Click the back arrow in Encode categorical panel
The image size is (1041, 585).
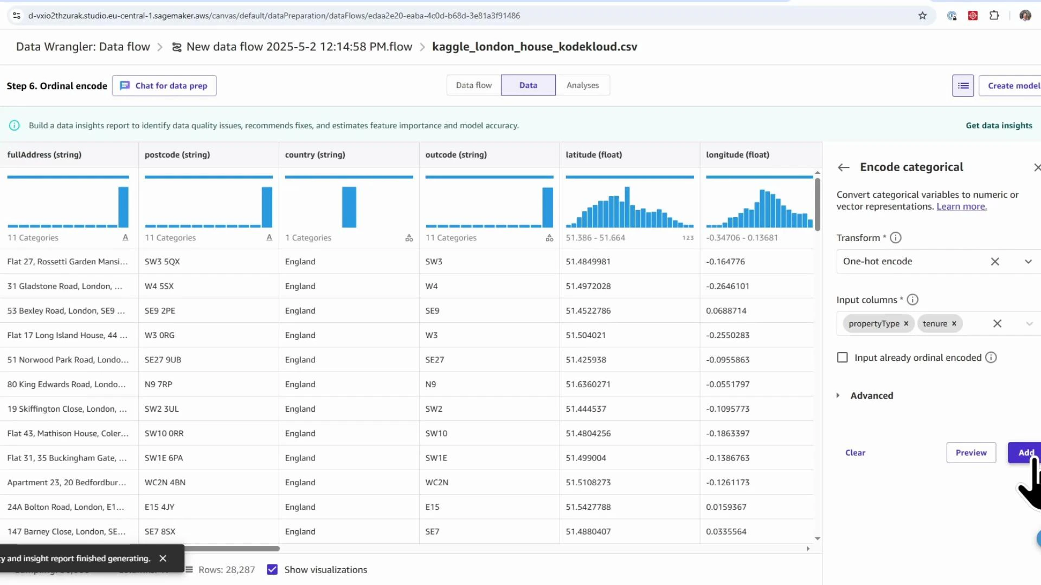pos(843,167)
